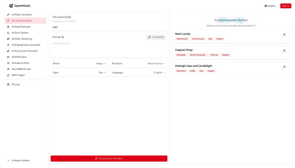Open AI Audio to MIDI icon
295x168 pixels.
pos(8,63)
